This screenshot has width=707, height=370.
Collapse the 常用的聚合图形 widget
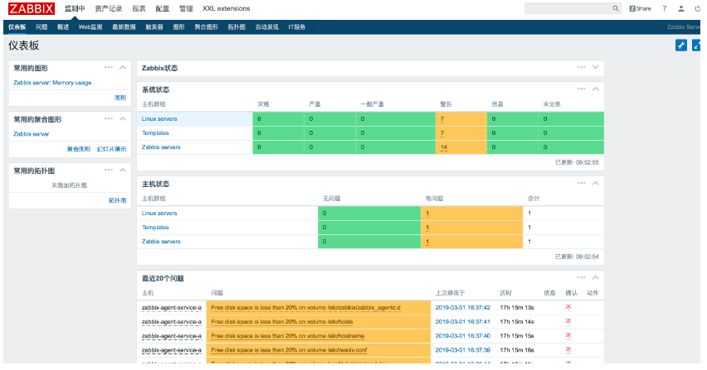(x=123, y=118)
